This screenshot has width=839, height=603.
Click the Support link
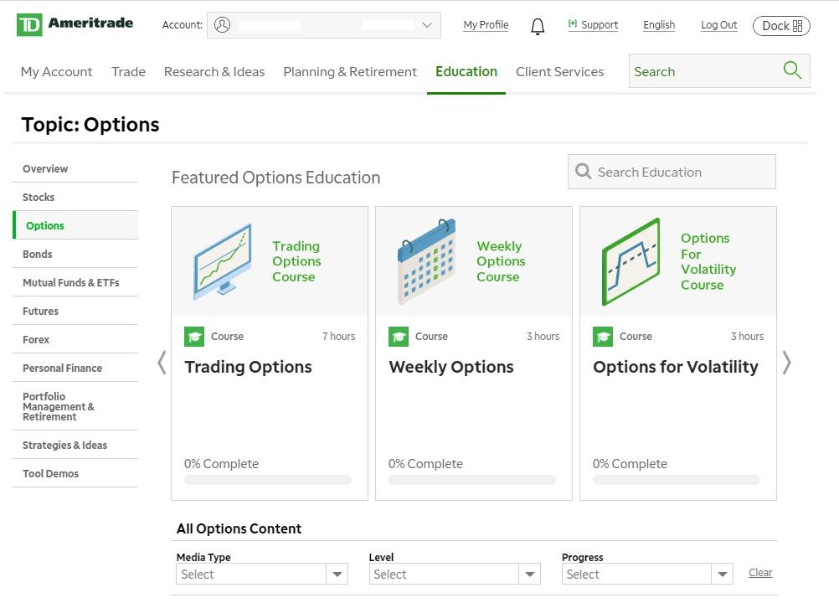point(593,24)
